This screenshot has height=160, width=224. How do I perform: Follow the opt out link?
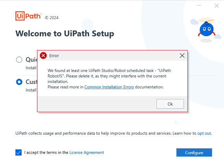coord(204,133)
